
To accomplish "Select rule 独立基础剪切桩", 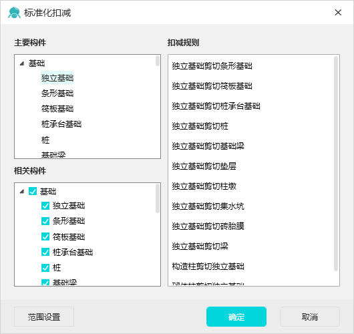I will tap(200, 126).
